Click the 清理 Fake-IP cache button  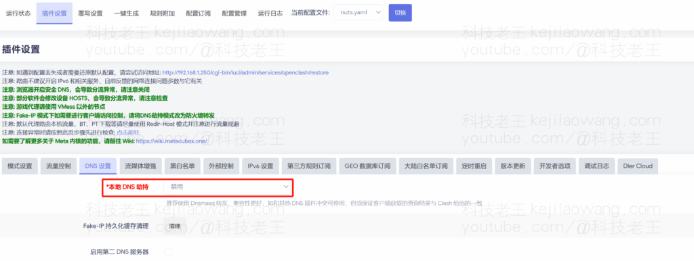point(175,226)
